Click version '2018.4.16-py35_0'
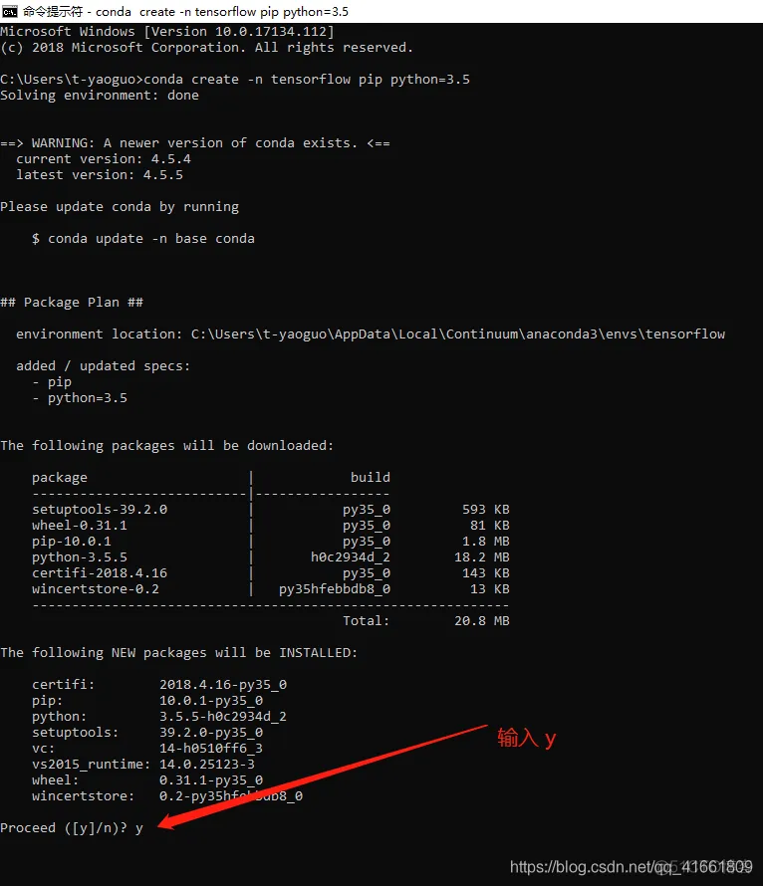Viewport: 763px width, 886px height. (223, 685)
